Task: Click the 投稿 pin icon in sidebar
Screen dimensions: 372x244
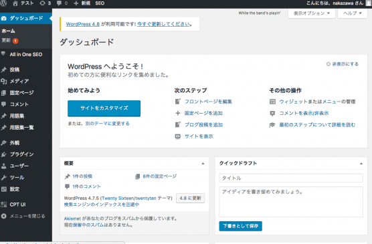Action: (x=3, y=70)
